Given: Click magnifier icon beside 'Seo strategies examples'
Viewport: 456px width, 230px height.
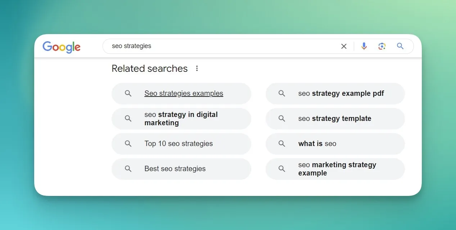Looking at the screenshot, I should click(x=128, y=94).
